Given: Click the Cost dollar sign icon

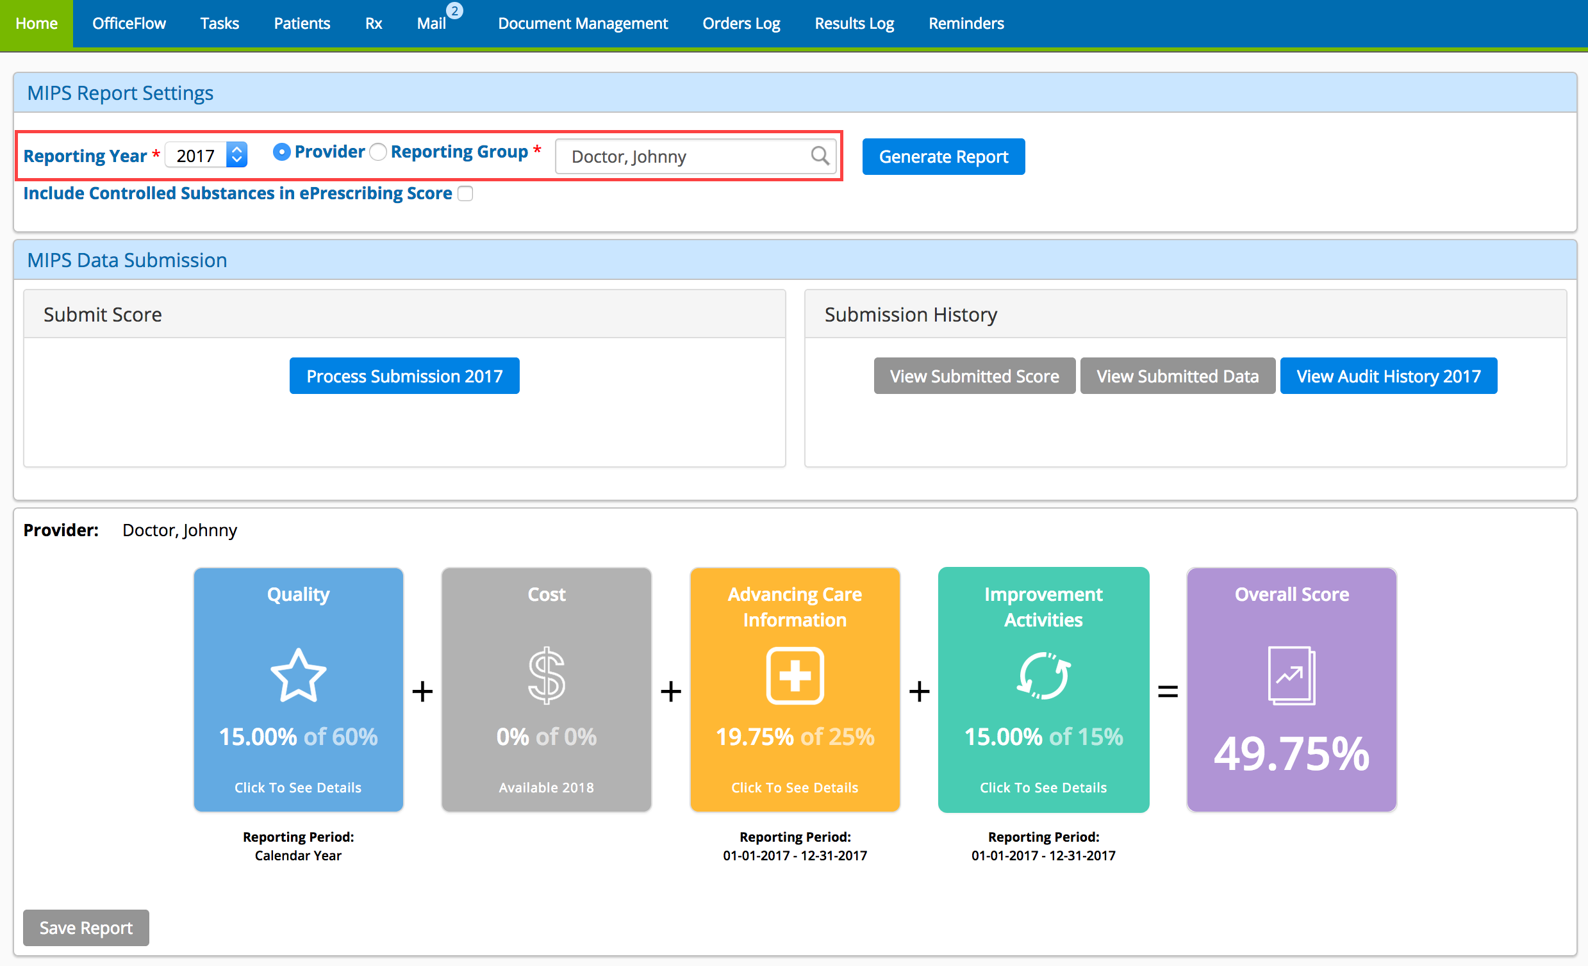Looking at the screenshot, I should [x=547, y=675].
